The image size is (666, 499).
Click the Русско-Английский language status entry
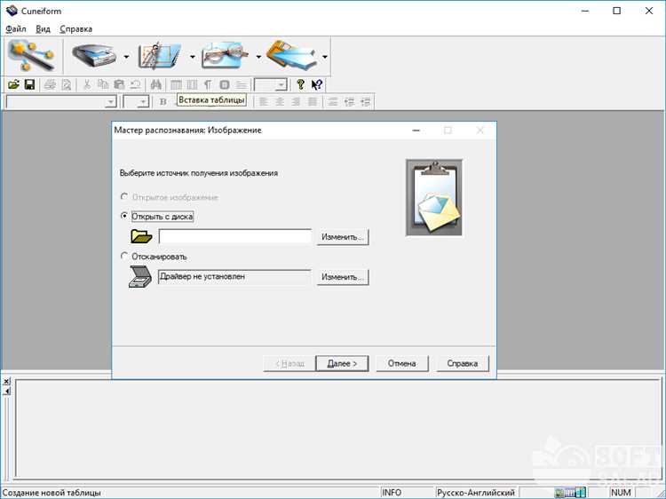coord(476,493)
